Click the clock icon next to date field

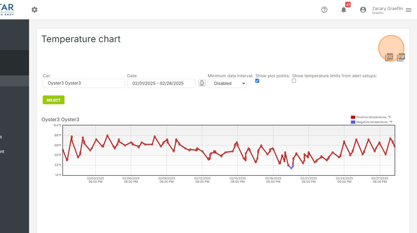[x=202, y=83]
